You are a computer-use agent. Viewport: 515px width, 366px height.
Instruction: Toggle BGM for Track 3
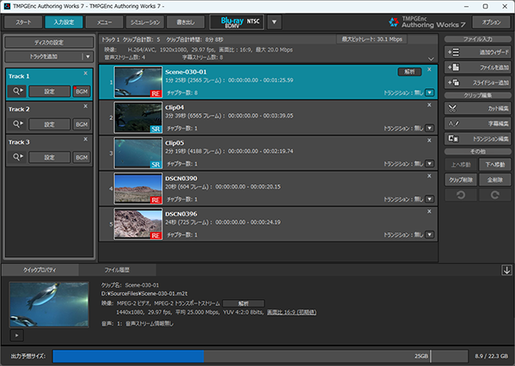click(82, 157)
